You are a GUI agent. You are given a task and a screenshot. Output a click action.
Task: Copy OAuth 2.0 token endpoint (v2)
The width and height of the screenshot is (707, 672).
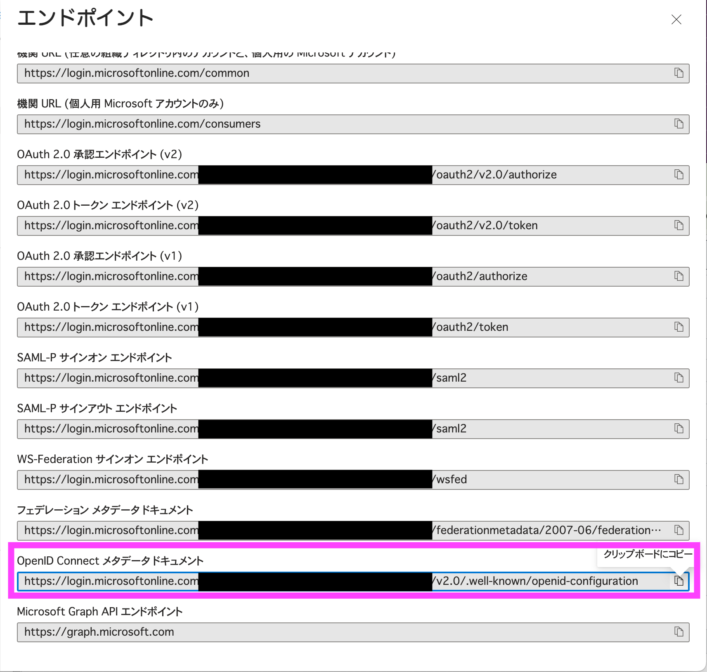[679, 226]
